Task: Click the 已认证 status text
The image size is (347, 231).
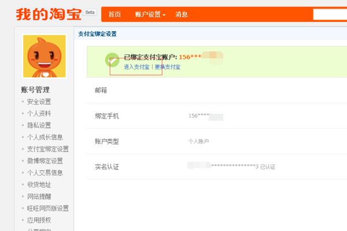Action: coord(268,167)
